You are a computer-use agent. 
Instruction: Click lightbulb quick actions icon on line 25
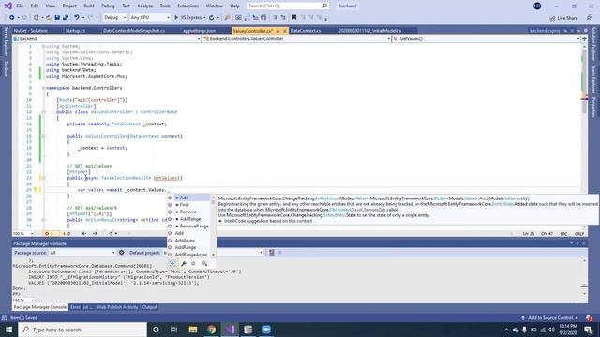pyautogui.click(x=35, y=189)
